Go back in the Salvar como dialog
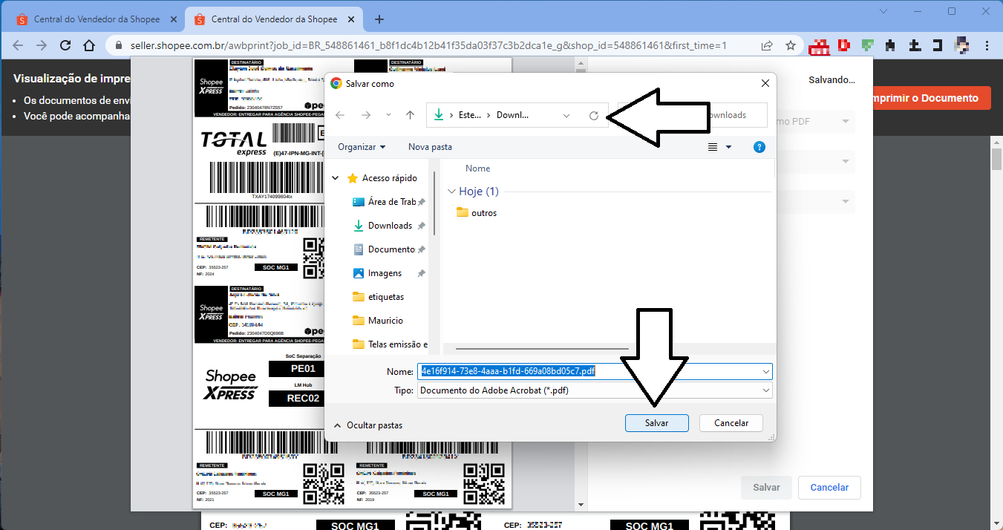Viewport: 1003px width, 530px height. pyautogui.click(x=340, y=115)
